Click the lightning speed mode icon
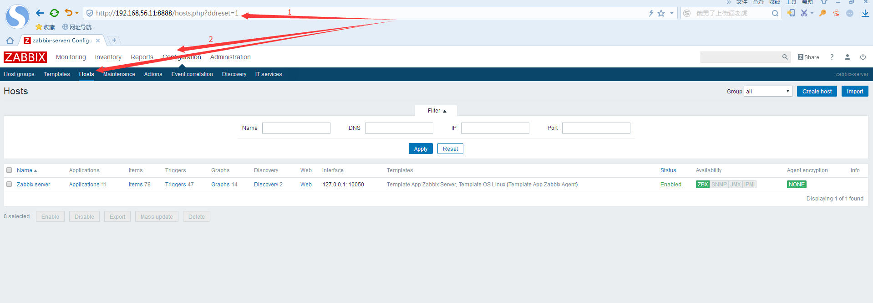The image size is (873, 303). [651, 13]
